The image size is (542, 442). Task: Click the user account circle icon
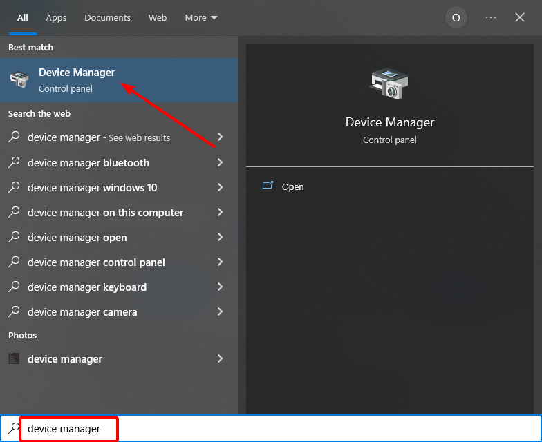coord(456,18)
